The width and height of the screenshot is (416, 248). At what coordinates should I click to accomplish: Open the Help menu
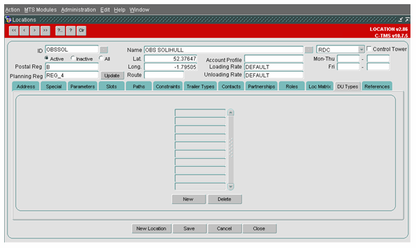pos(119,10)
